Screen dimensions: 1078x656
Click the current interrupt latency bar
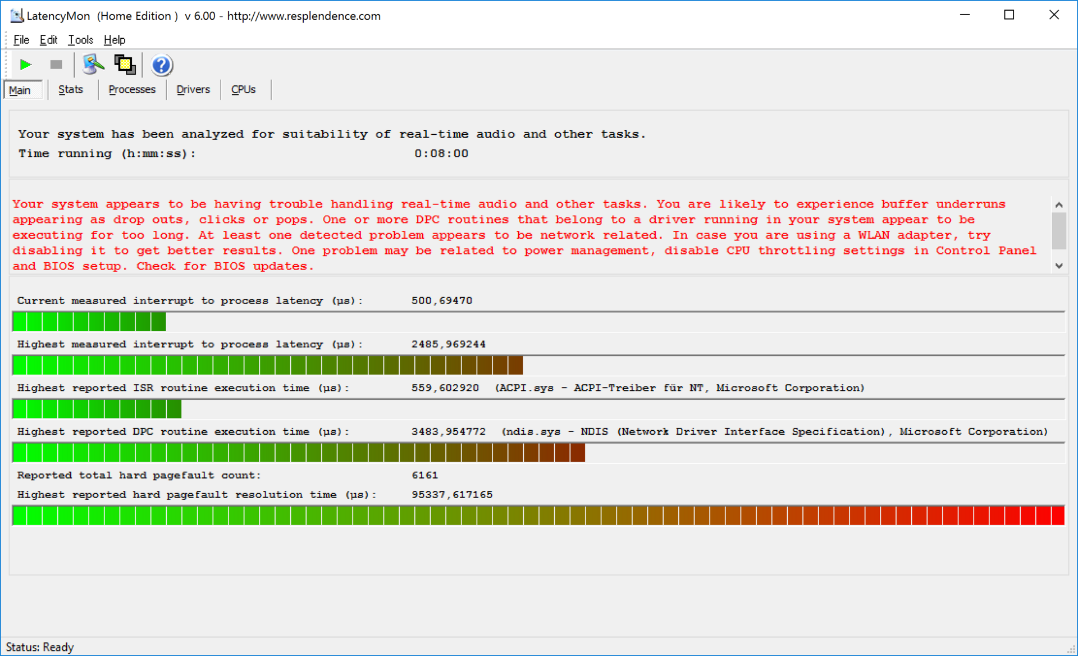538,322
